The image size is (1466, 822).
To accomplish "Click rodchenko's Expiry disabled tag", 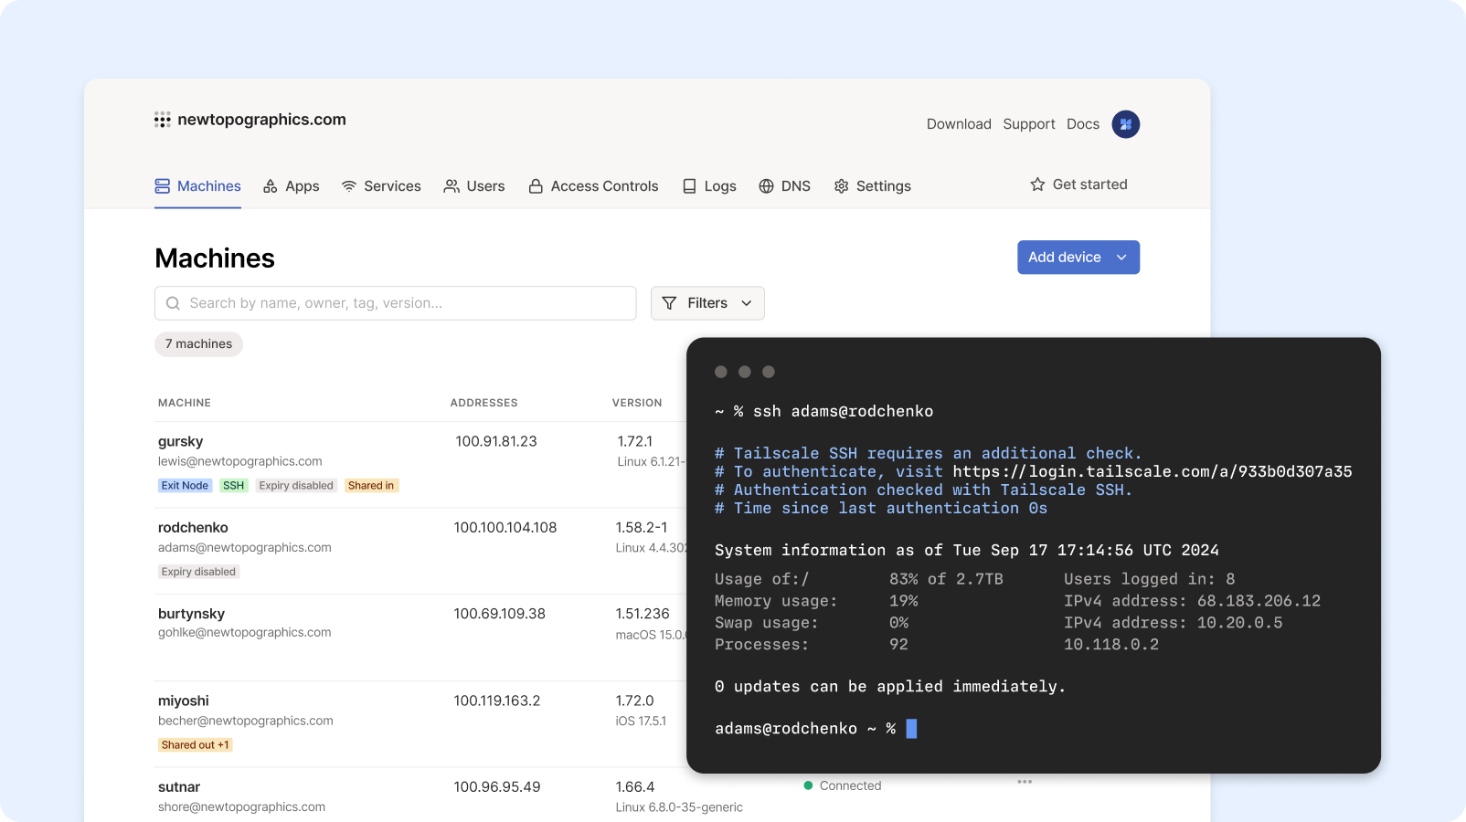I will coord(198,572).
